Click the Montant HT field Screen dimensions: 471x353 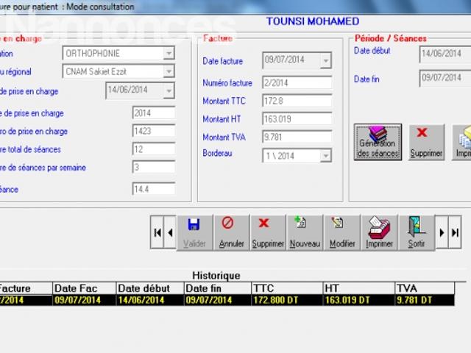297,118
